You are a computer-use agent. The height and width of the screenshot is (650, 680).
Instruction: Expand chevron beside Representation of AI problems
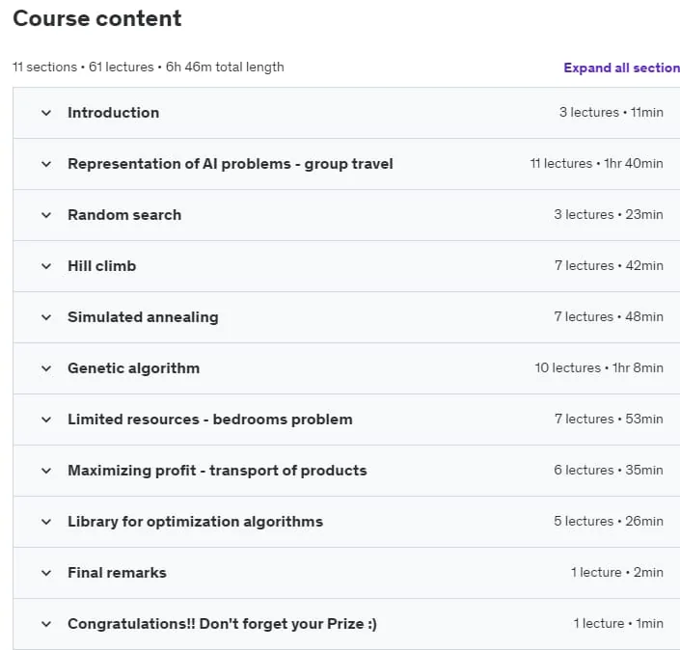point(46,164)
